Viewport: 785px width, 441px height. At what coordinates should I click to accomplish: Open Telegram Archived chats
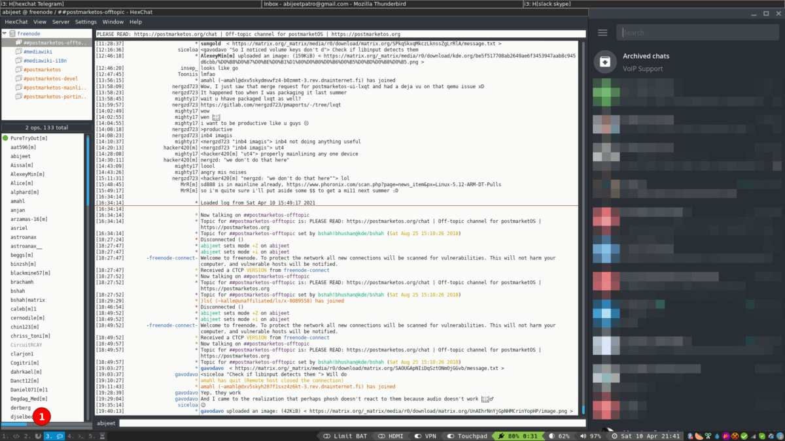click(687, 62)
